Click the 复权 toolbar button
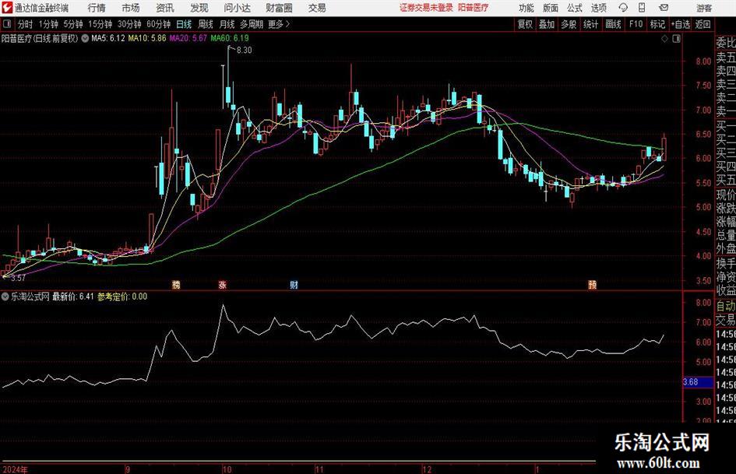 tap(525, 24)
